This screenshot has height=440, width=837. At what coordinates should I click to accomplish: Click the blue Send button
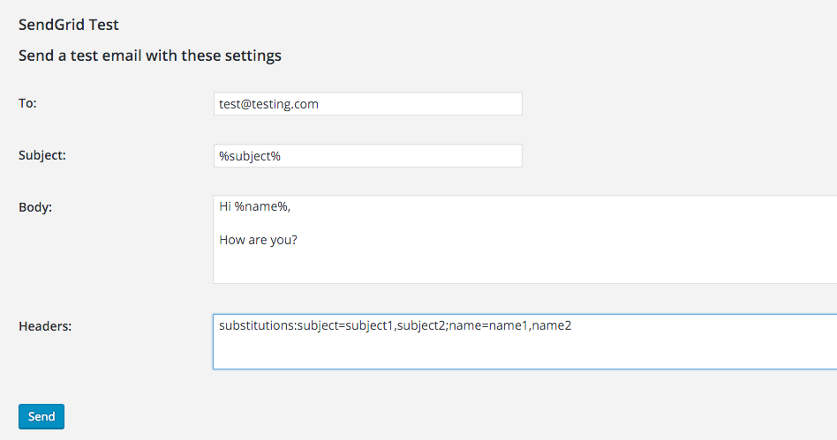point(41,416)
